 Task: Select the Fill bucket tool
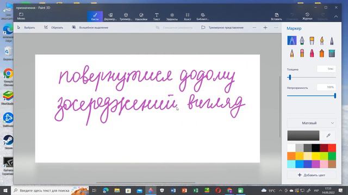[332, 53]
